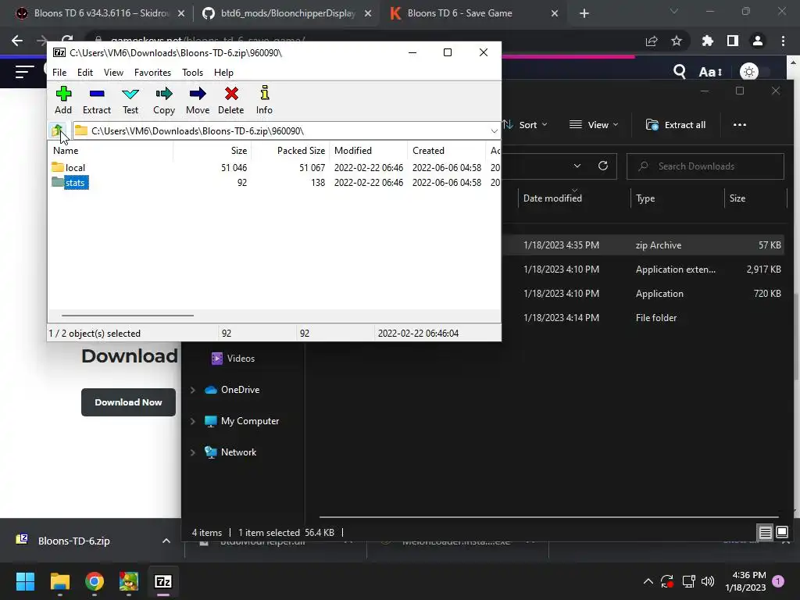800x600 pixels.
Task: Open File Explorer from the taskbar
Action: (x=59, y=581)
